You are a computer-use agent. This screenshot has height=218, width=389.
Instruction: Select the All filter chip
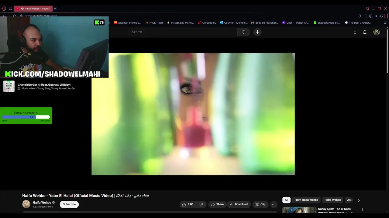(286, 200)
